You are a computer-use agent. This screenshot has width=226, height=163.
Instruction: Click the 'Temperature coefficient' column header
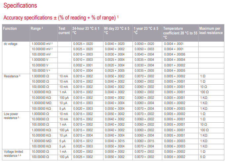coord(180,33)
